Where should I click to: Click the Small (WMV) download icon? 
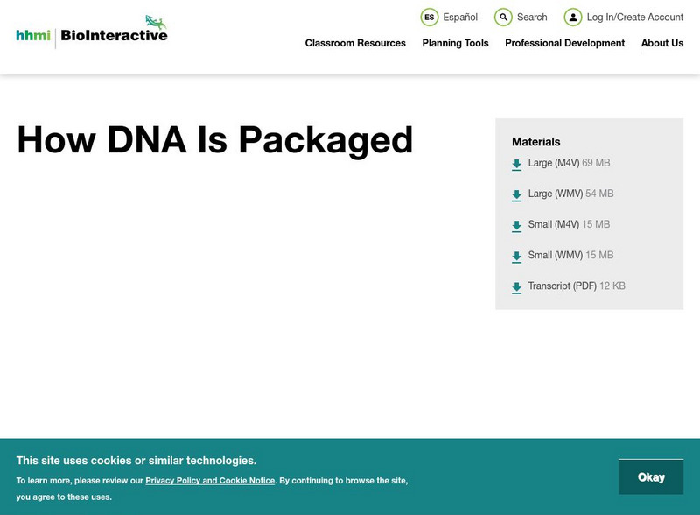coord(515,256)
